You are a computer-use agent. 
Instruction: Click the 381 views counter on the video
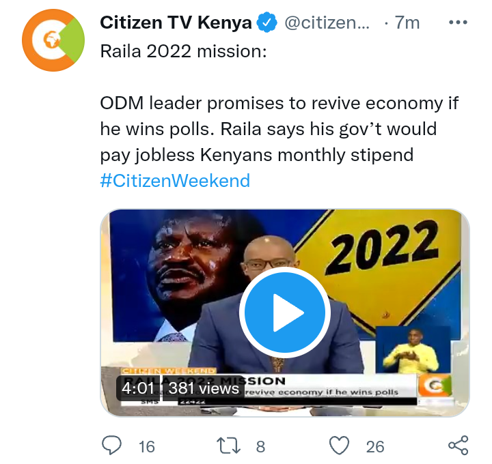tap(204, 388)
